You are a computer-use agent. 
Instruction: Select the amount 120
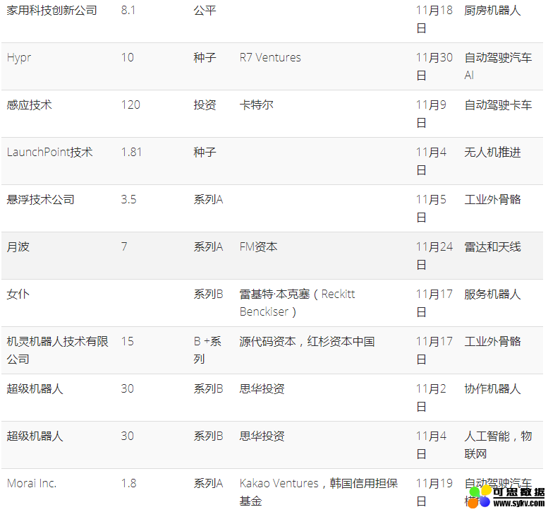pos(130,105)
